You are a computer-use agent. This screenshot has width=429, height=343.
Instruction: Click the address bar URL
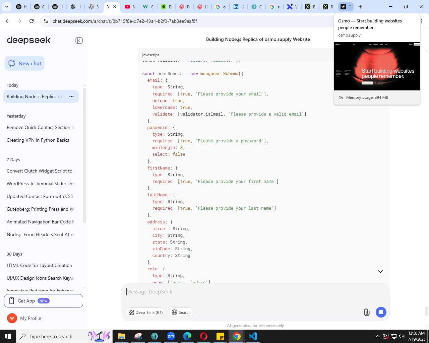tap(125, 21)
